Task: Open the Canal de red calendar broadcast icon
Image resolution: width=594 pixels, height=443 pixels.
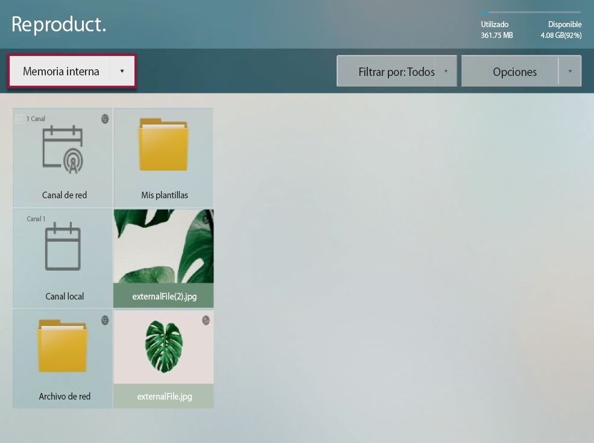Action: pyautogui.click(x=63, y=149)
